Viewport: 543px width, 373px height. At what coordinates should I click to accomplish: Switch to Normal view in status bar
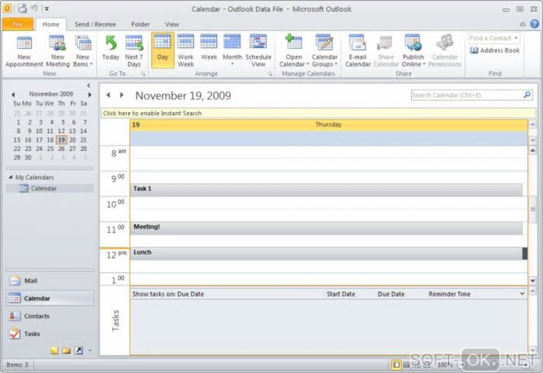396,364
